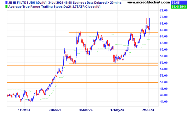Click the 46.00 price axis label
The height and width of the screenshot is (113, 187).
pyautogui.click(x=164, y=95)
